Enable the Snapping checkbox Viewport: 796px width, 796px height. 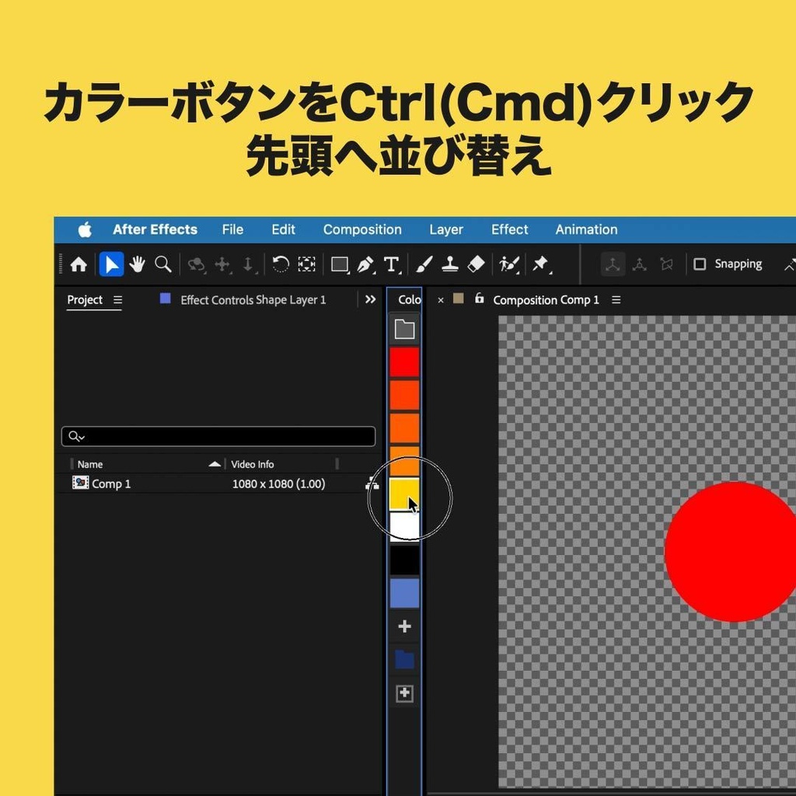click(x=700, y=264)
